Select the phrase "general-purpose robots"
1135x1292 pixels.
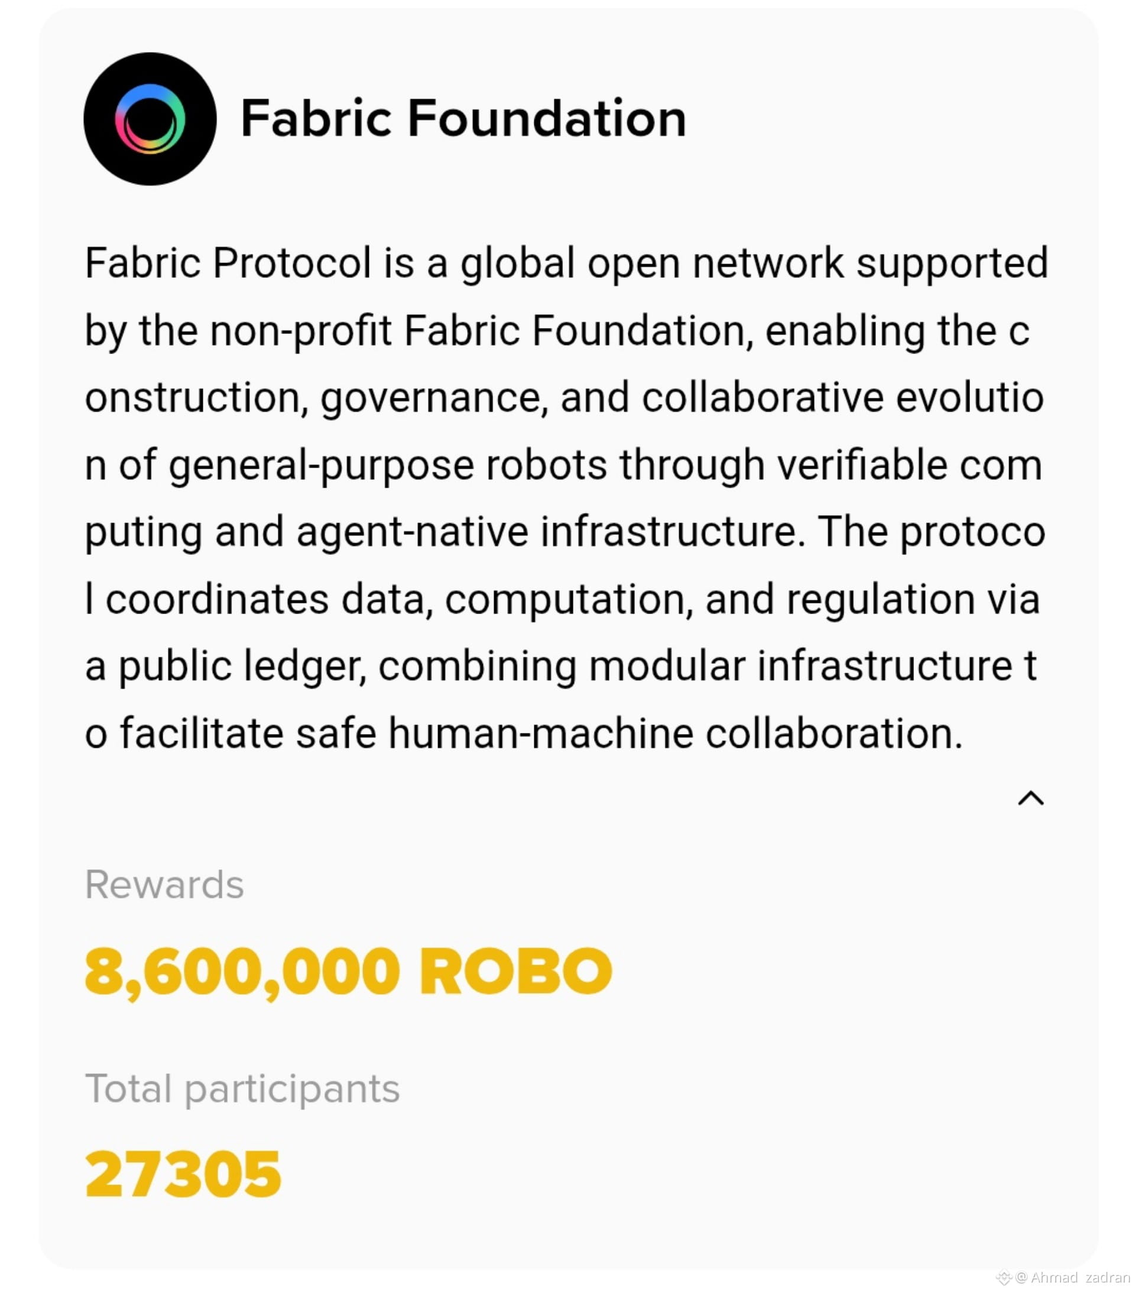pyautogui.click(x=388, y=466)
